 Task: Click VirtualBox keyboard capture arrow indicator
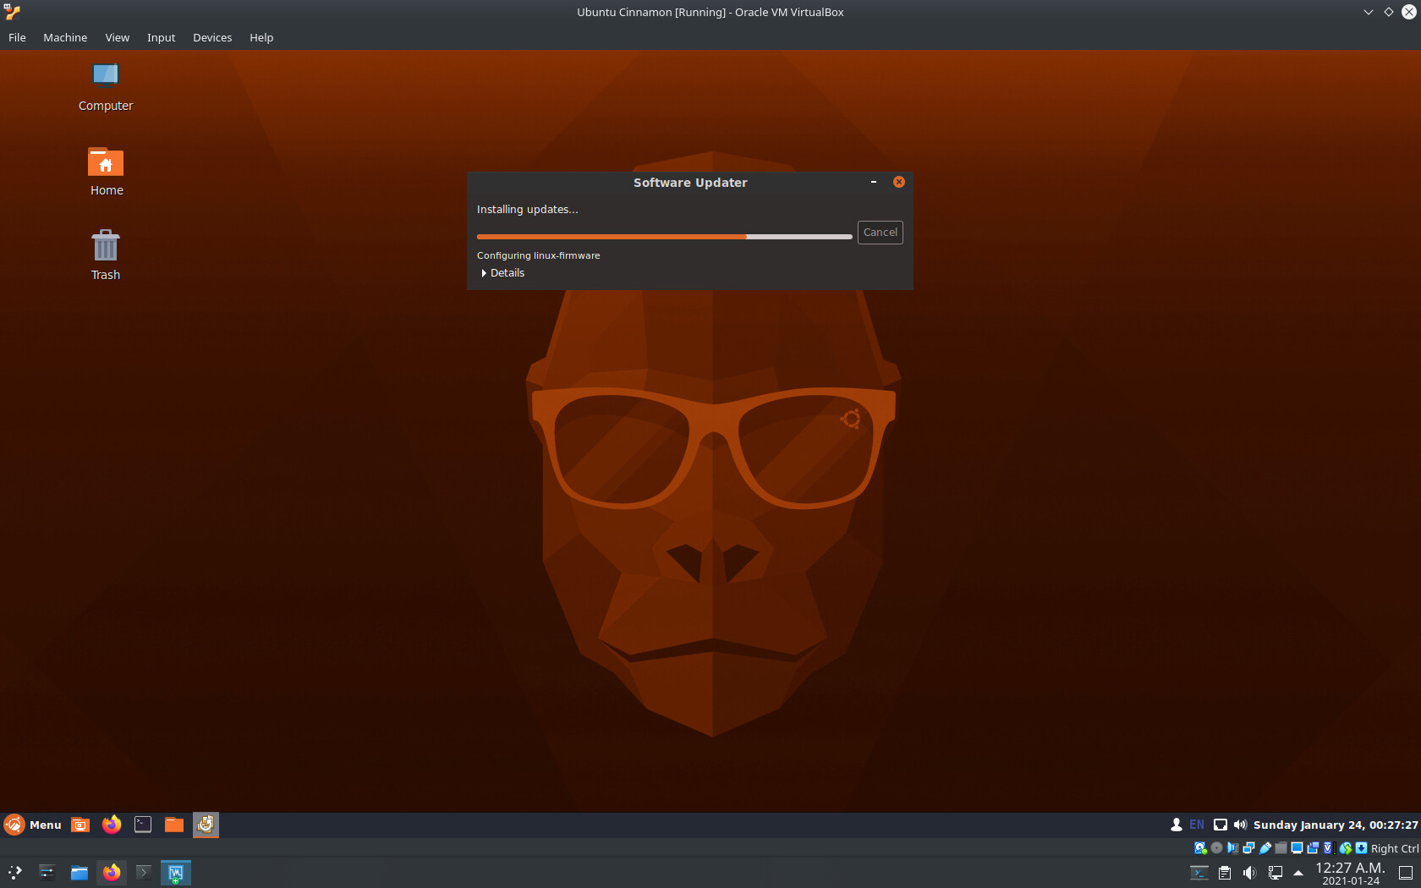click(x=1361, y=847)
